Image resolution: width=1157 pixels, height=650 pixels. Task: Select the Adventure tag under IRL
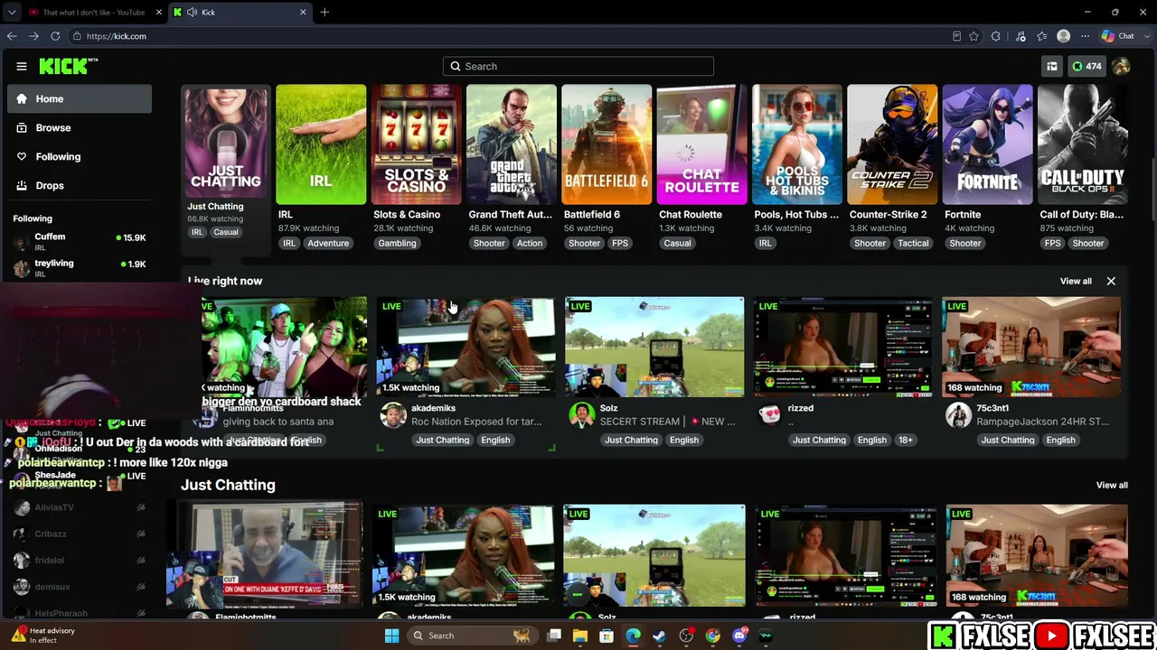pos(328,243)
